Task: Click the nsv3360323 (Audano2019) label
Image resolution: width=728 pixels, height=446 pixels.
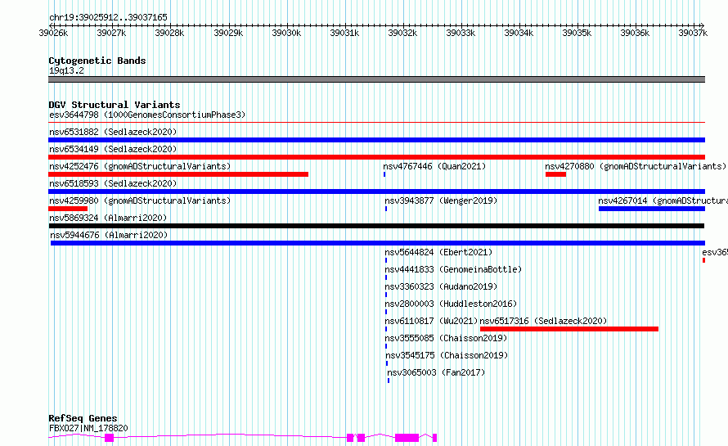Action: coord(441,286)
